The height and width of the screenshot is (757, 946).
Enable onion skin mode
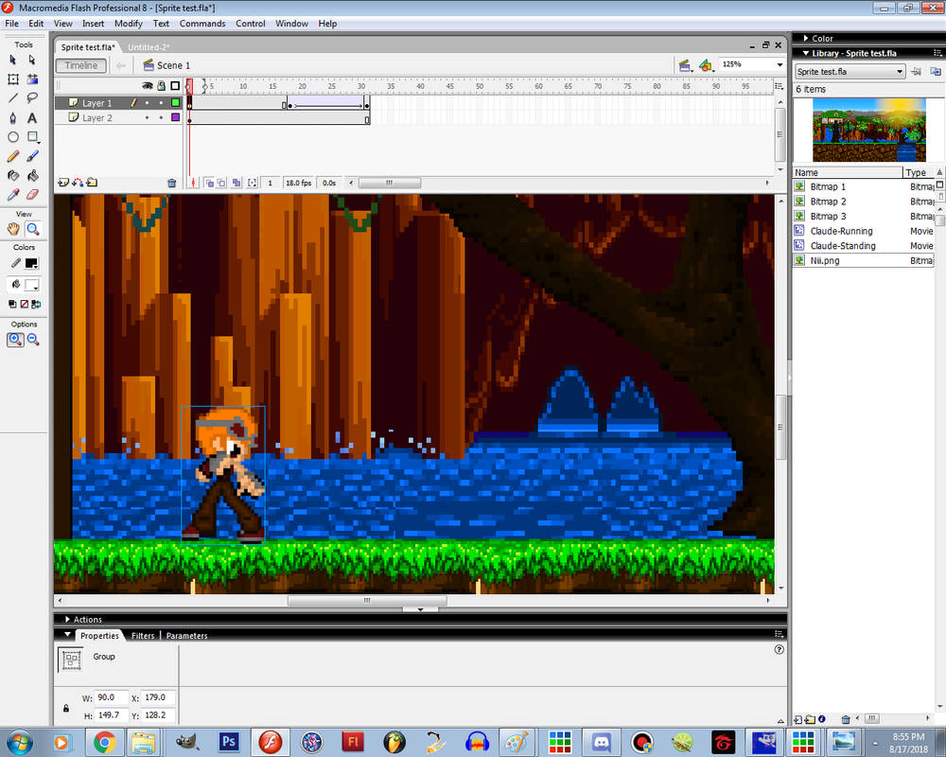point(211,182)
